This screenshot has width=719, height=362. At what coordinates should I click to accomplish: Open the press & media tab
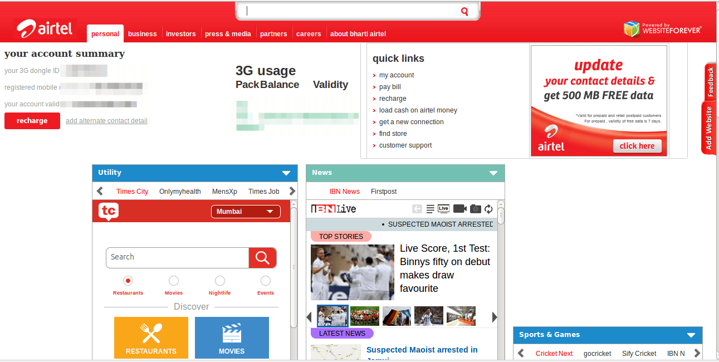coord(228,34)
